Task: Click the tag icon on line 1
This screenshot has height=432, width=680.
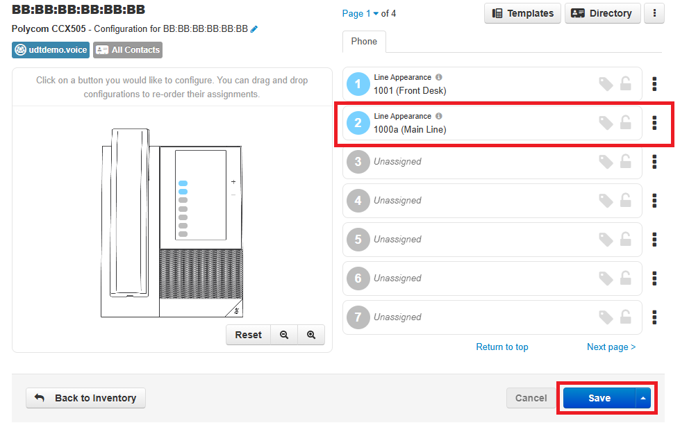Action: click(x=606, y=84)
